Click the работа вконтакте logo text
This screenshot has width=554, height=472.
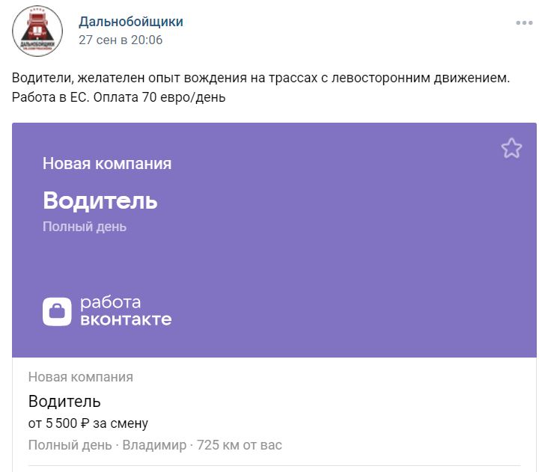126,311
